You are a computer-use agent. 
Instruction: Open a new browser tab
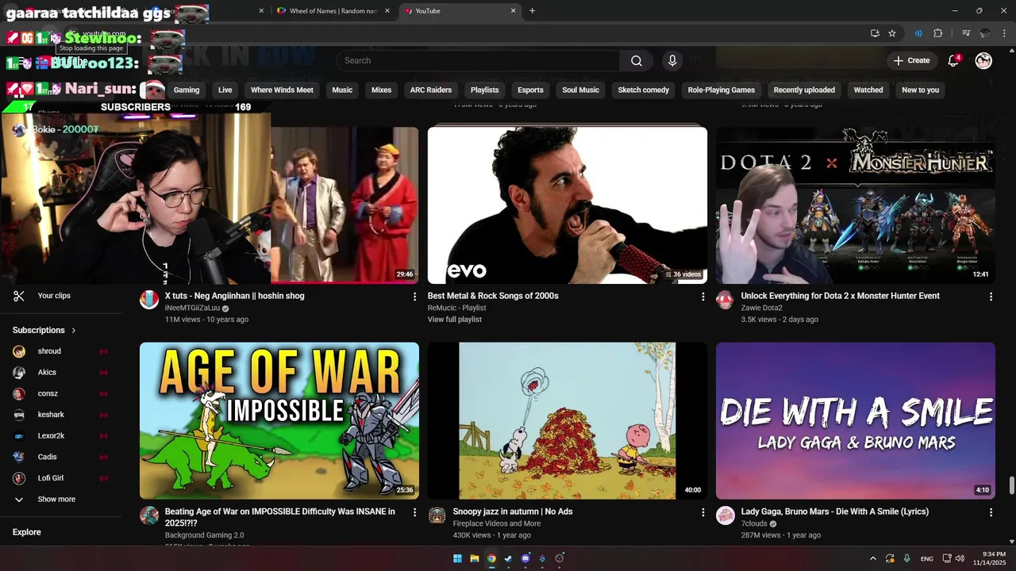click(x=532, y=11)
